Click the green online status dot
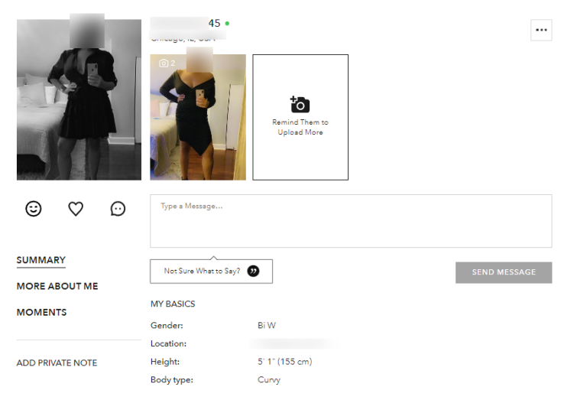This screenshot has width=587, height=400. click(x=227, y=23)
